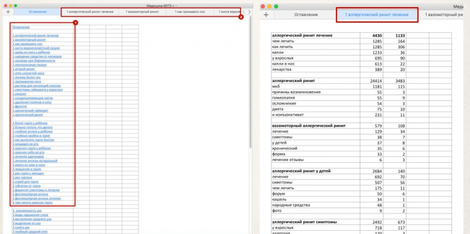Click the 'и конъюнктивит' cell
470x234 pixels.
pos(315,115)
